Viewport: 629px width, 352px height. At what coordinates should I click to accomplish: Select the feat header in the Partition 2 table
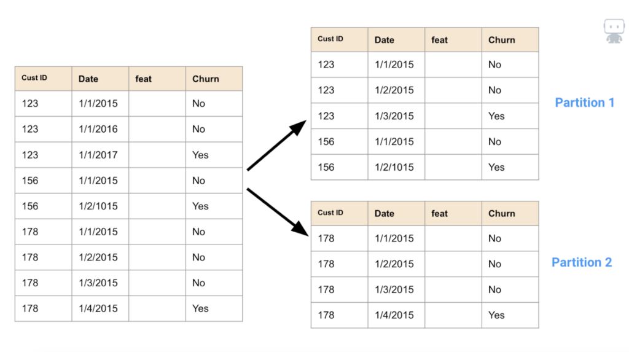(x=453, y=214)
